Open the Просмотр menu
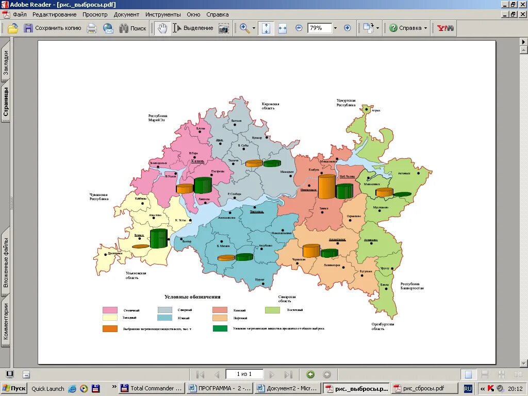The width and height of the screenshot is (528, 396). pos(95,14)
